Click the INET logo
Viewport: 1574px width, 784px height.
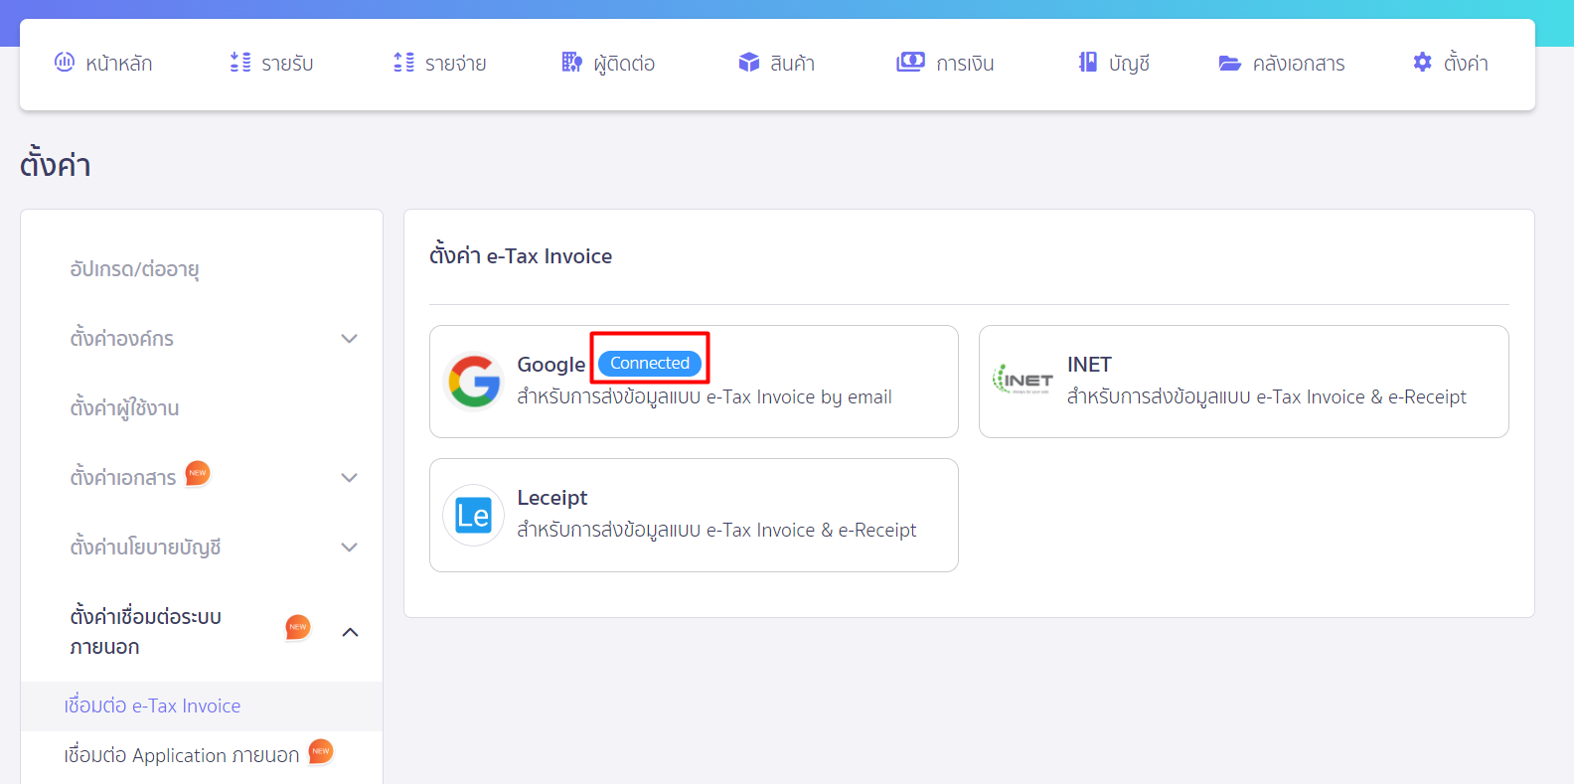[x=1023, y=380]
